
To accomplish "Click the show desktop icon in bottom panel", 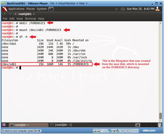I will (x=4, y=125).
